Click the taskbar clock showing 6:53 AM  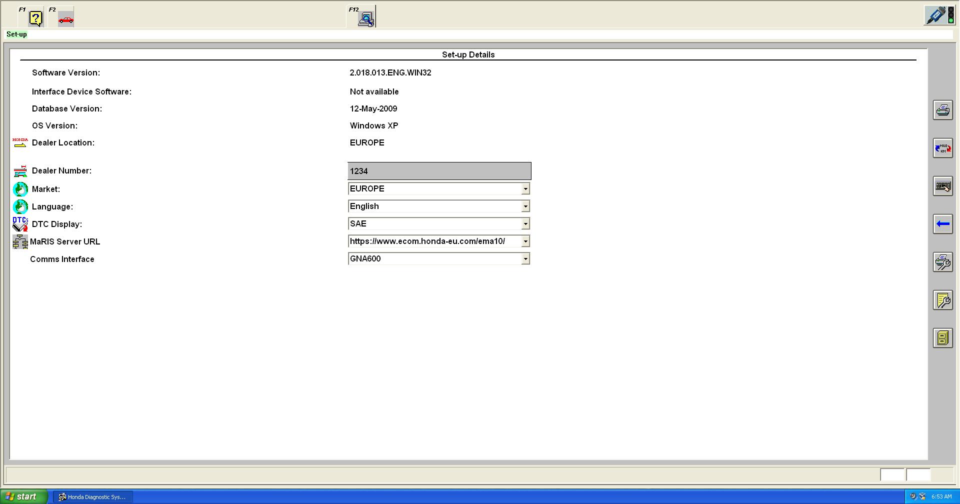tap(941, 496)
